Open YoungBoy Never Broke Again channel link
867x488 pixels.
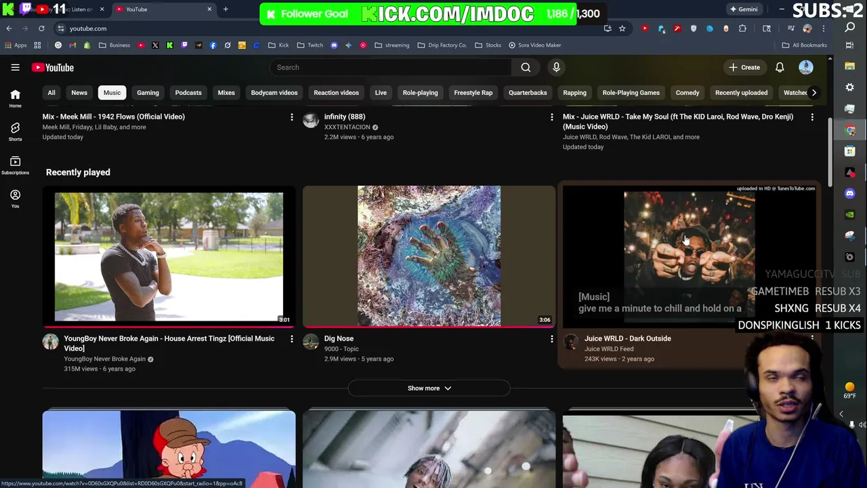(104, 359)
